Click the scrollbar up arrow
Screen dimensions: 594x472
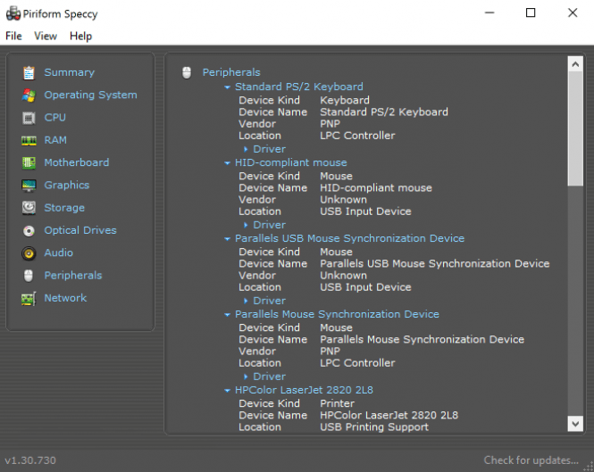click(575, 64)
